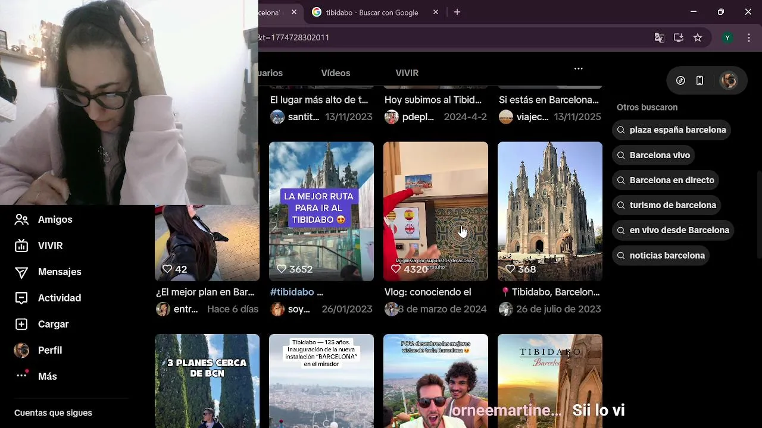
Task: Click the TikTok coins icon at top right
Action: [x=681, y=81]
